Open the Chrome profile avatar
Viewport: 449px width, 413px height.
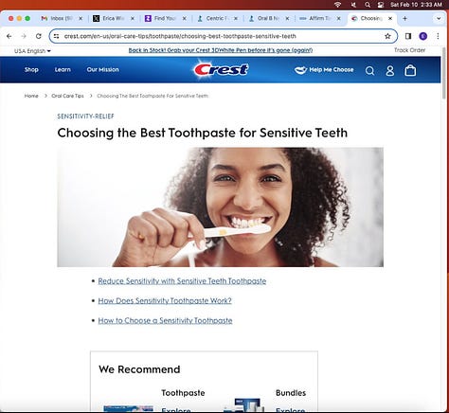click(423, 36)
